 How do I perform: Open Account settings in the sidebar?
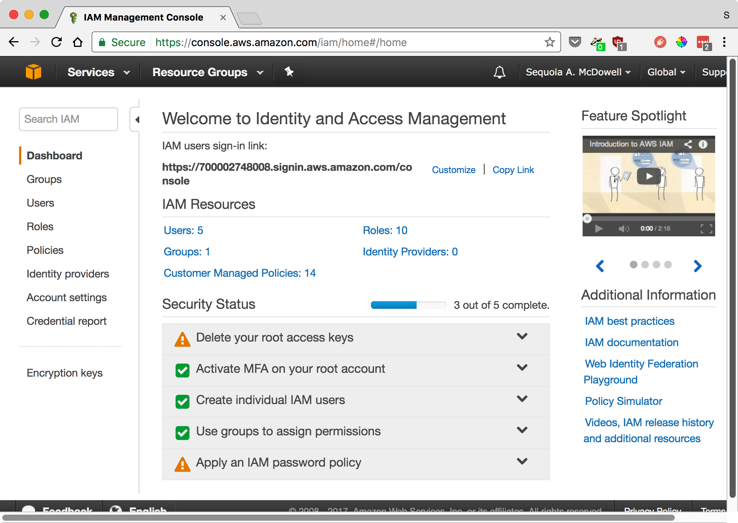coord(67,297)
